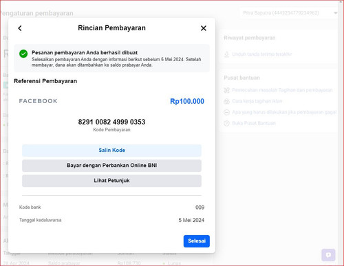Click Kode bank label
This screenshot has width=344, height=266.
click(x=30, y=208)
